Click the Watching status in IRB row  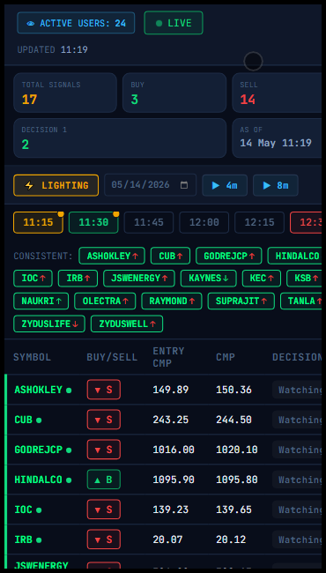pyautogui.click(x=297, y=540)
